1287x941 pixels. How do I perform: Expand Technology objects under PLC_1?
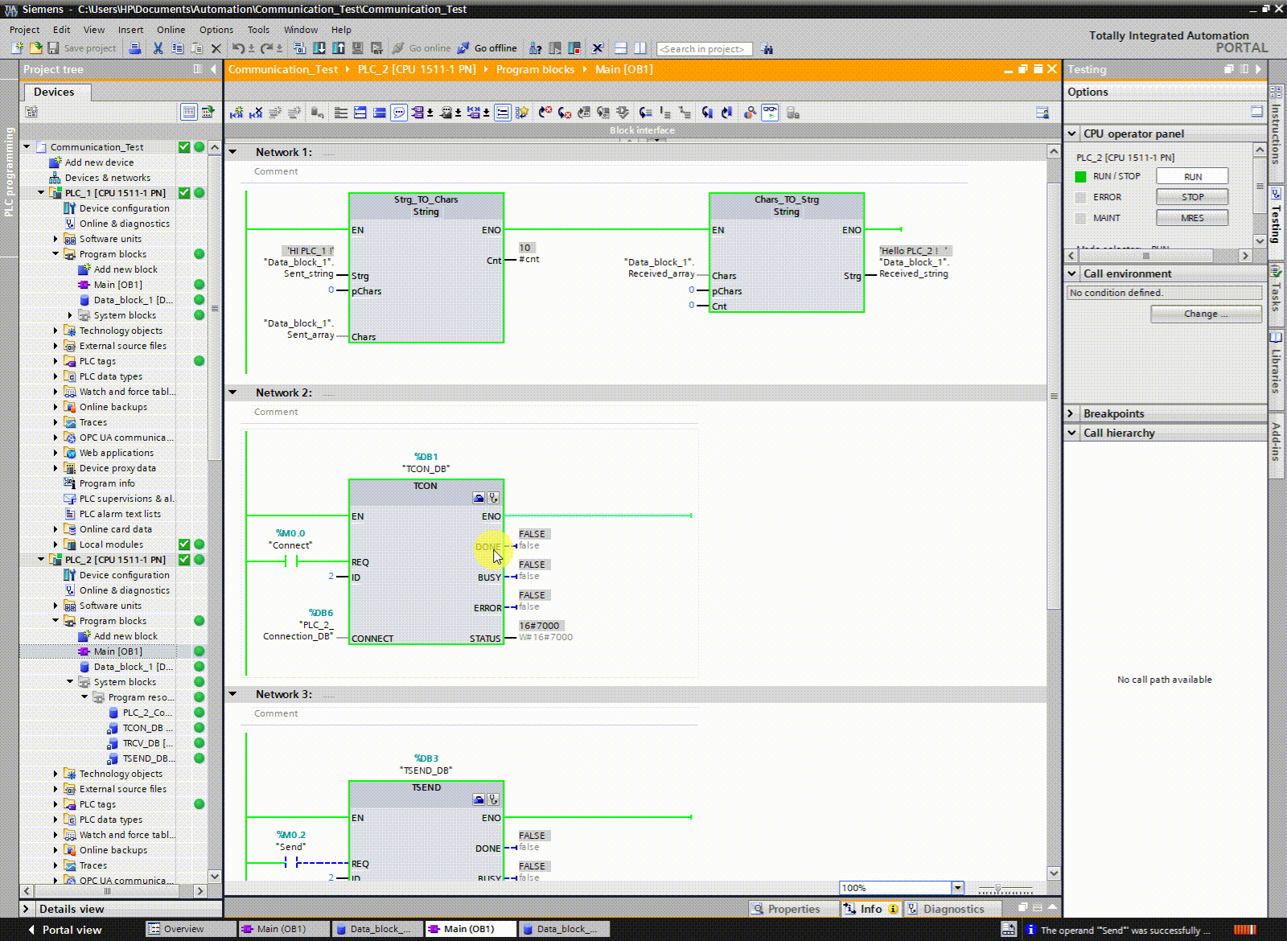click(x=56, y=331)
